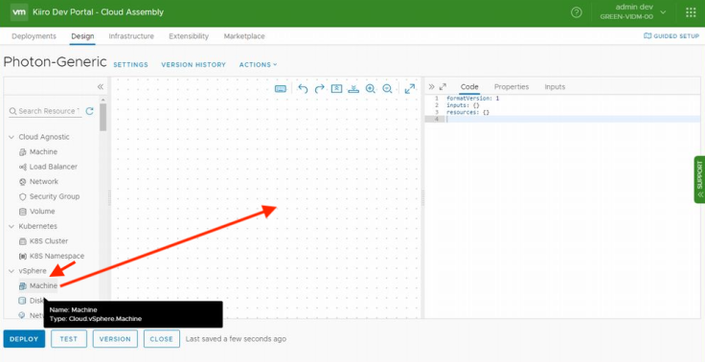Select the vSphere Machine resource
This screenshot has width=705, height=362.
tap(38, 286)
